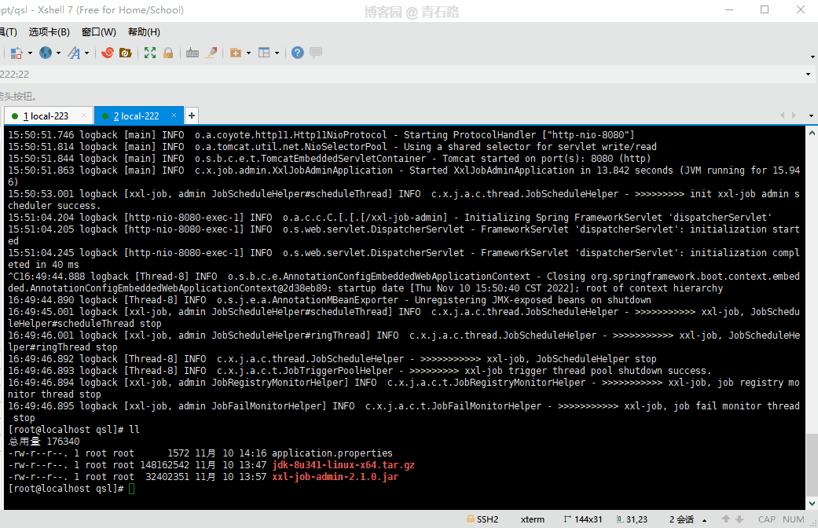This screenshot has width=818, height=528.
Task: Click the terminal scrollbar thumb
Action: click(x=812, y=464)
